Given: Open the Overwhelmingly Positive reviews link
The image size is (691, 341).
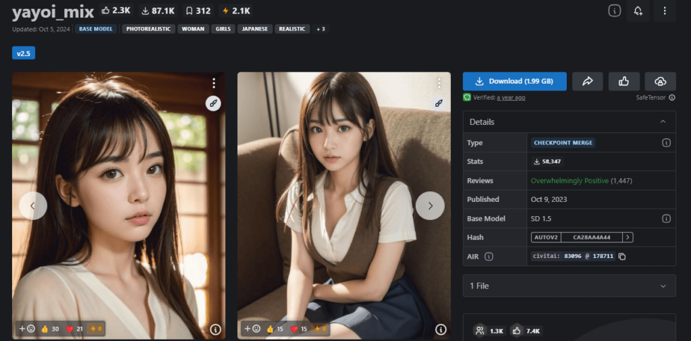Looking at the screenshot, I should point(570,181).
